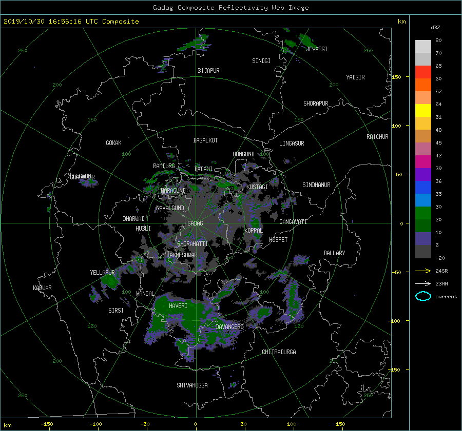Click the HANGAL city label
Image resolution: width=462 pixels, height=431 pixels.
click(x=145, y=294)
